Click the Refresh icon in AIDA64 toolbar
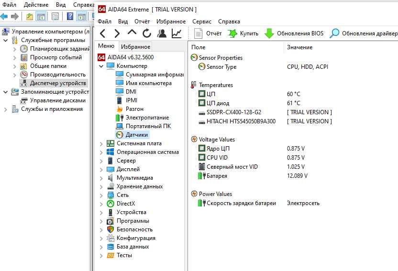The height and width of the screenshot is (271, 398). coord(147,33)
